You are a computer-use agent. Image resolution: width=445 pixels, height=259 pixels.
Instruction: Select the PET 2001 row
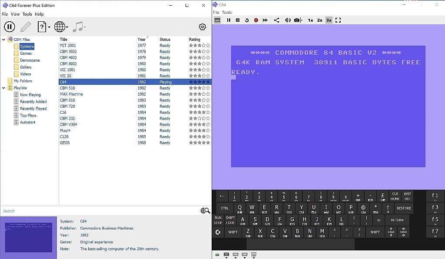[135, 45]
